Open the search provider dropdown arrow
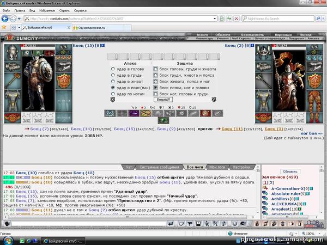 pos(323,19)
